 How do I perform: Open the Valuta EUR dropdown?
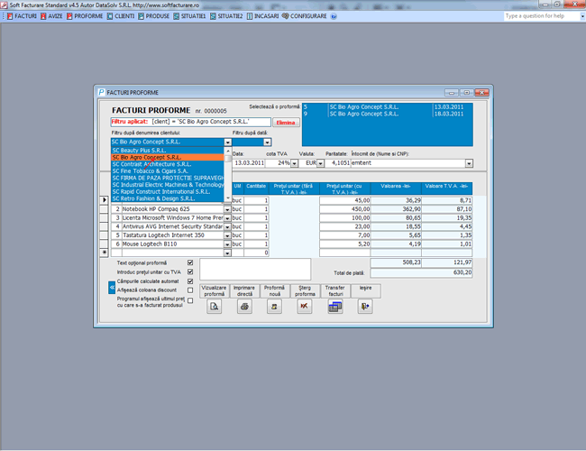322,163
